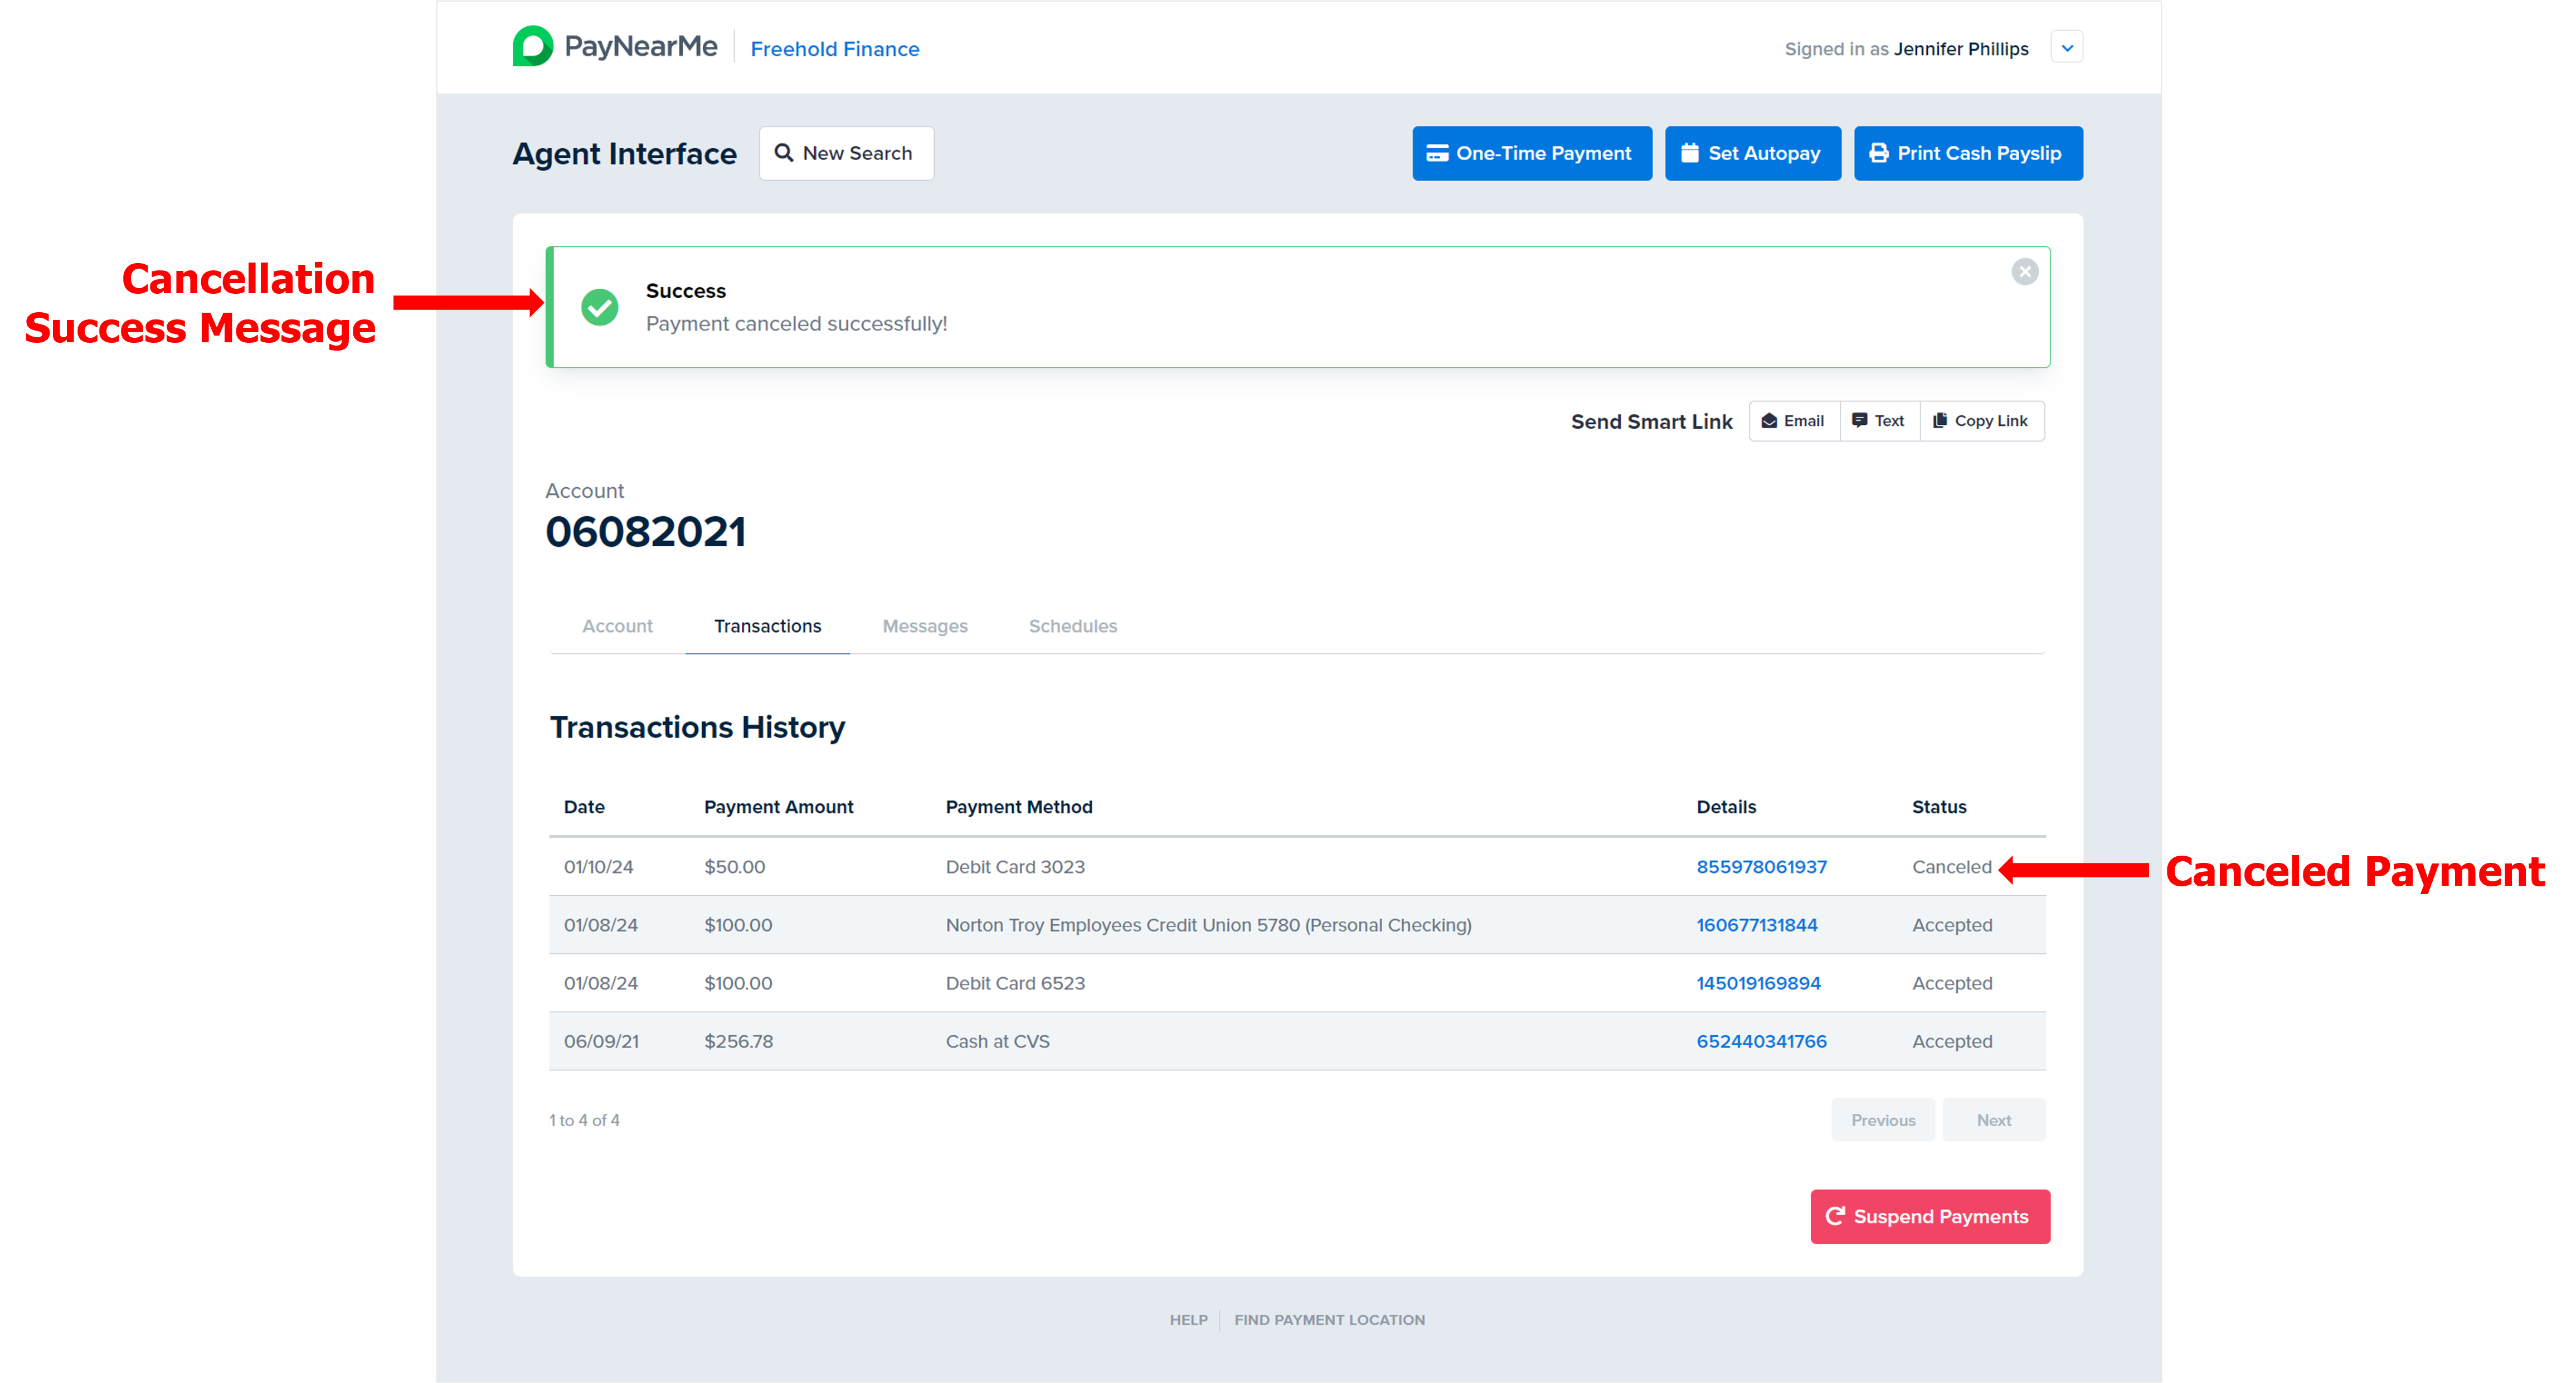Viewport: 2576px width, 1383px height.
Task: Send Smart Link via Email
Action: pos(1793,421)
